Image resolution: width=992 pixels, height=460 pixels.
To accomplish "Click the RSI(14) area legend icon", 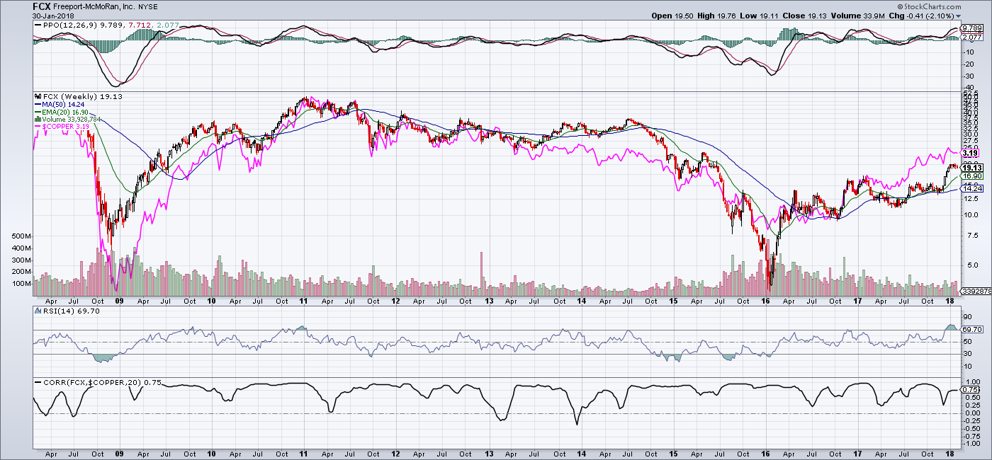I will click(x=37, y=311).
